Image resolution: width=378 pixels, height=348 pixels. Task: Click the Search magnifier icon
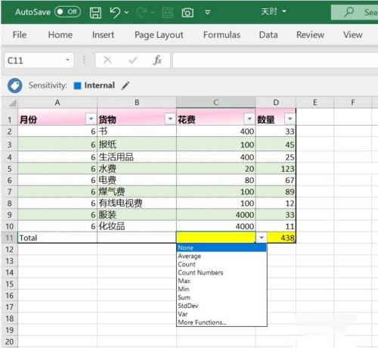[349, 12]
